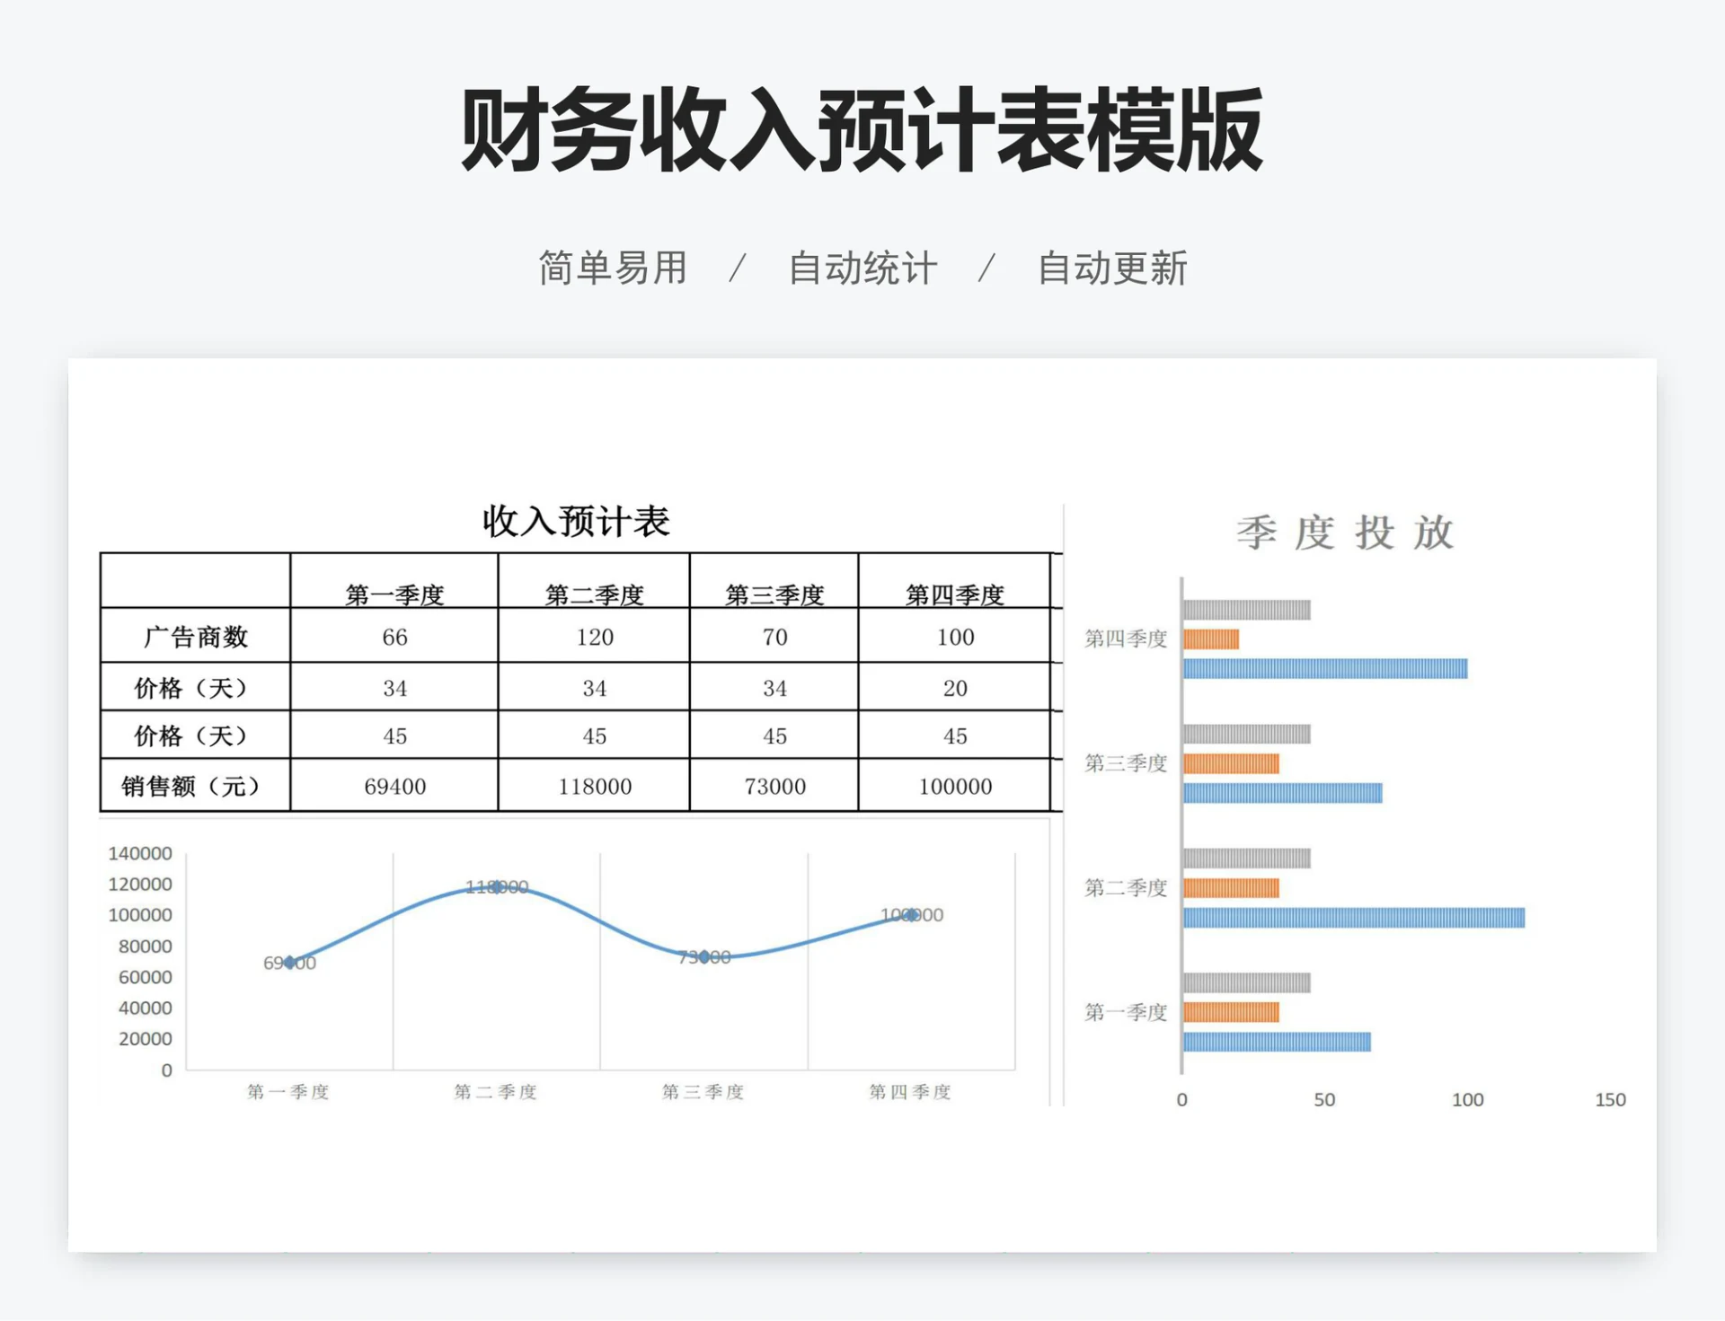Viewport: 1725px width, 1321px height.
Task: Select the 广告商数 row header
Action: [194, 638]
